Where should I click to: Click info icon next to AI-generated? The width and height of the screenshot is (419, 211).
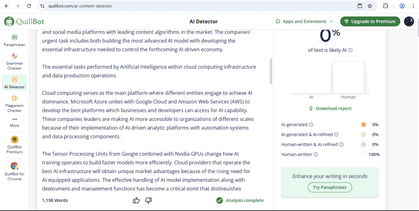click(311, 125)
